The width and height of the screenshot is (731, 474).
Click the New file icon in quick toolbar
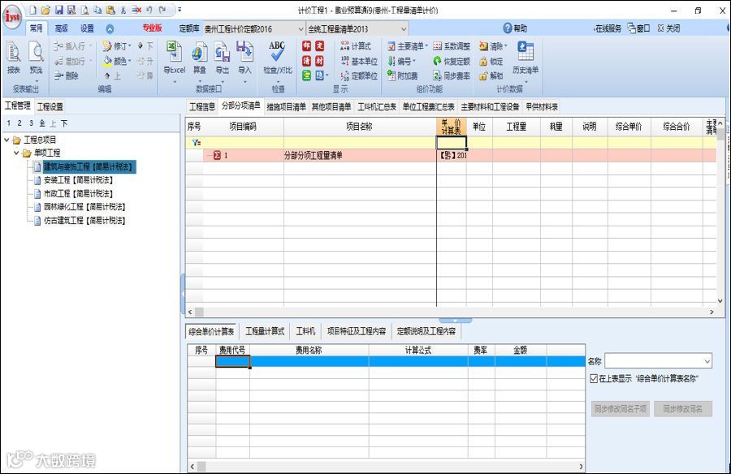click(x=33, y=10)
